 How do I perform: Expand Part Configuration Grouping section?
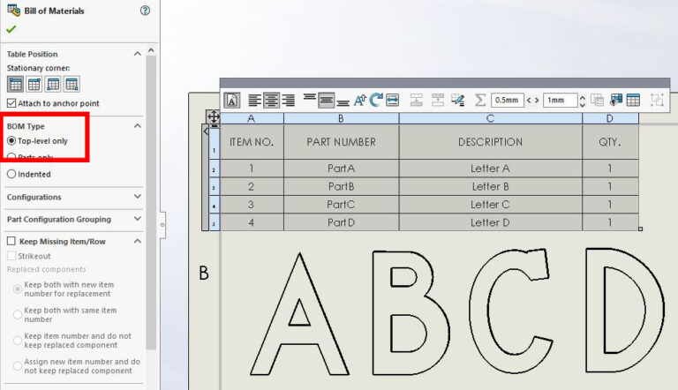point(137,219)
